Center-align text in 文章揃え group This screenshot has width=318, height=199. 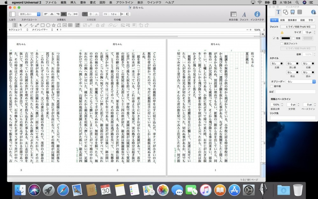click(x=52, y=14)
